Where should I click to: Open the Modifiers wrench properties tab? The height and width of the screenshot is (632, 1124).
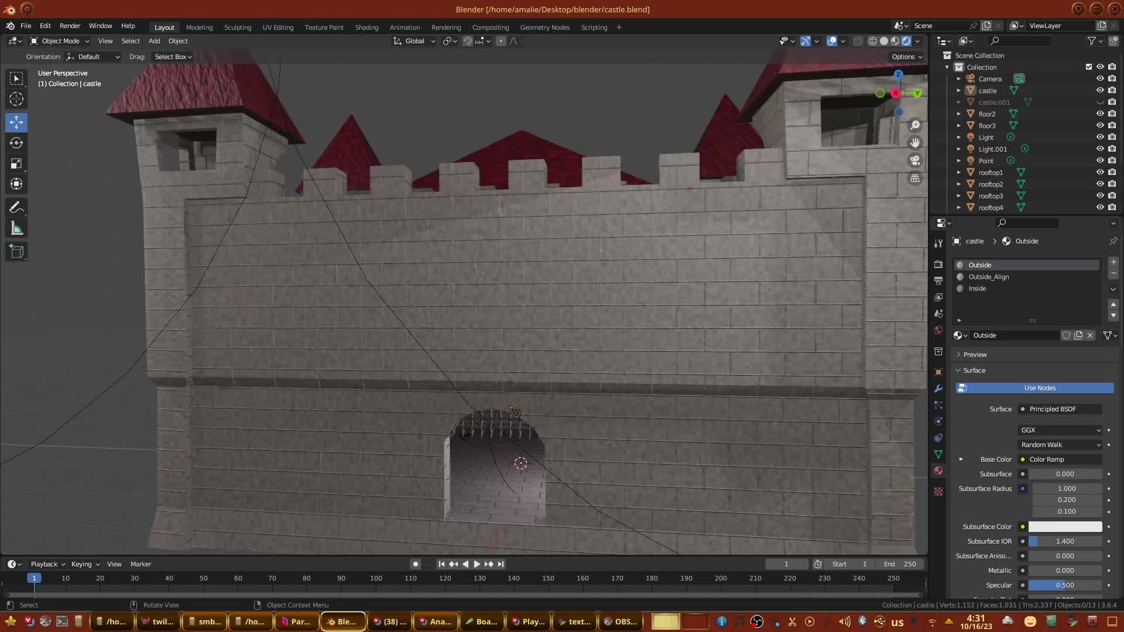938,389
